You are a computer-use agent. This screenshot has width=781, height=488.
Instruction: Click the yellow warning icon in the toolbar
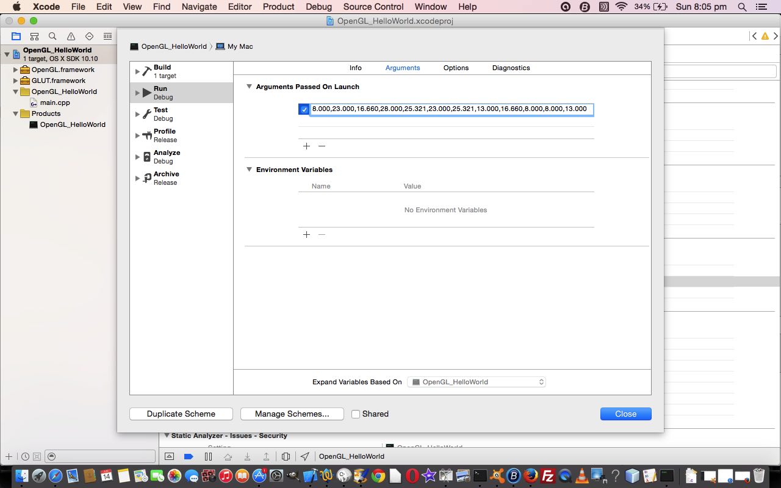coord(765,37)
